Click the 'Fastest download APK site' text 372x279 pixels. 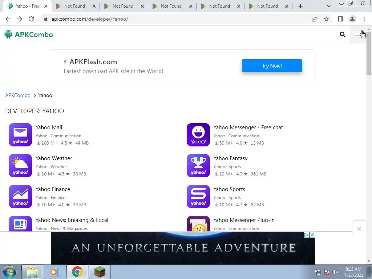pos(113,71)
